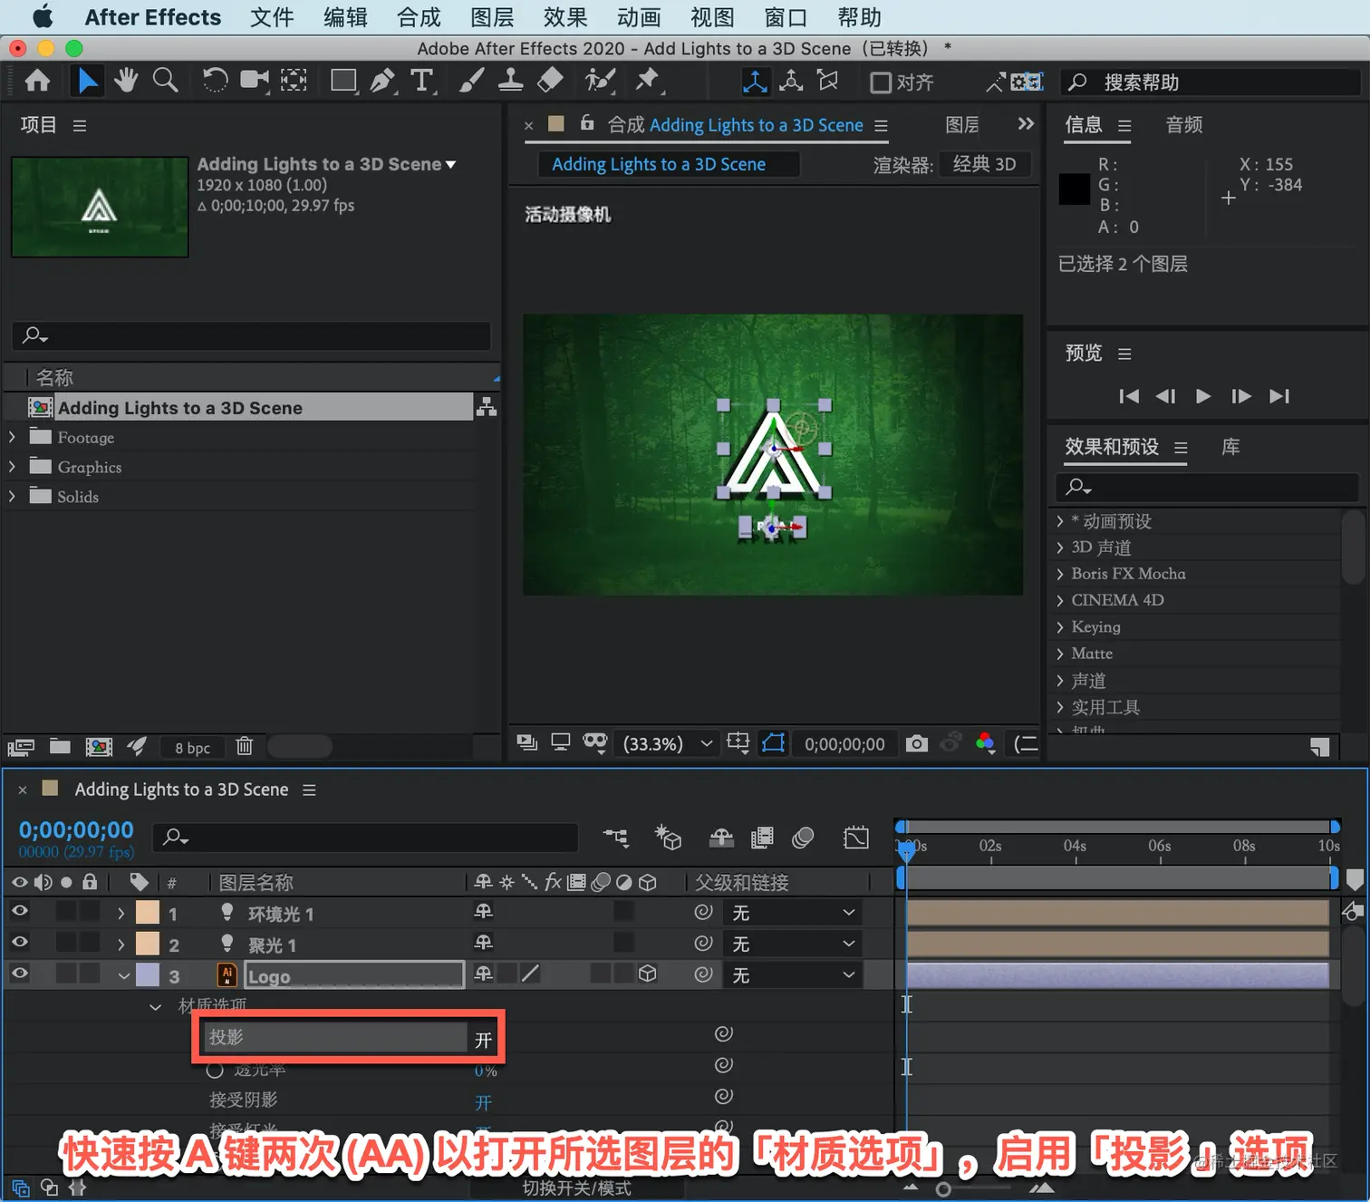Click the composition thumbnail in Project panel

(100, 208)
